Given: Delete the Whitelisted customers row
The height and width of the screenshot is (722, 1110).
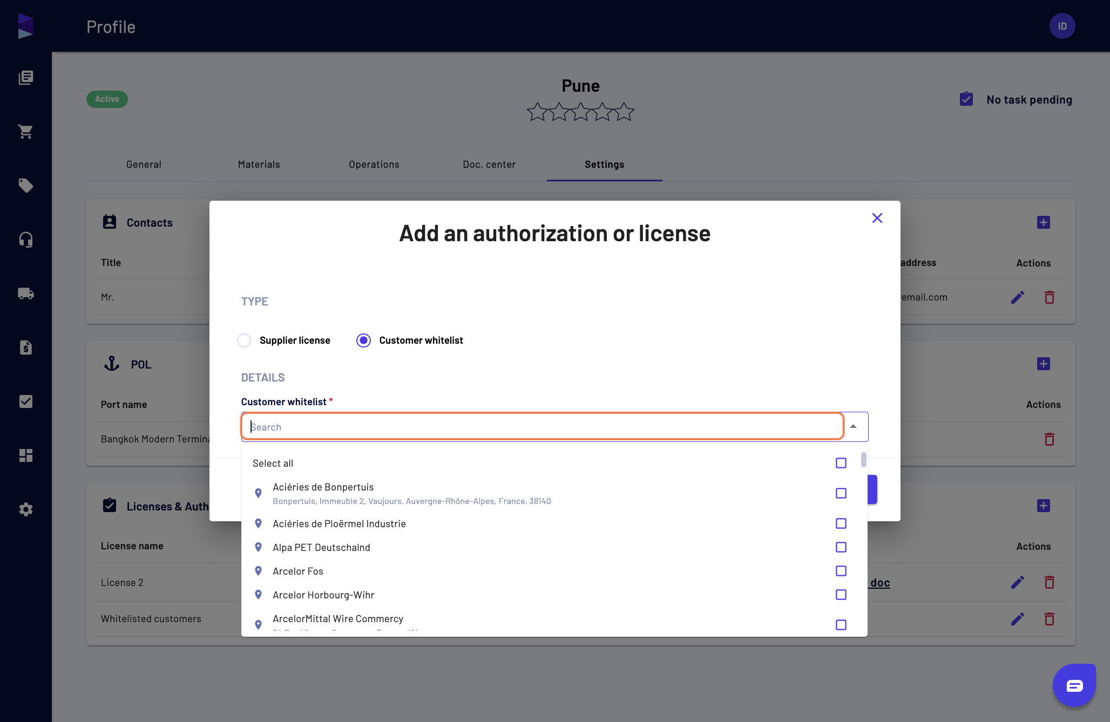Looking at the screenshot, I should [1050, 619].
